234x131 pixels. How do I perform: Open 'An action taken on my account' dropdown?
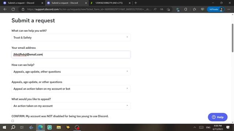coord(71,106)
